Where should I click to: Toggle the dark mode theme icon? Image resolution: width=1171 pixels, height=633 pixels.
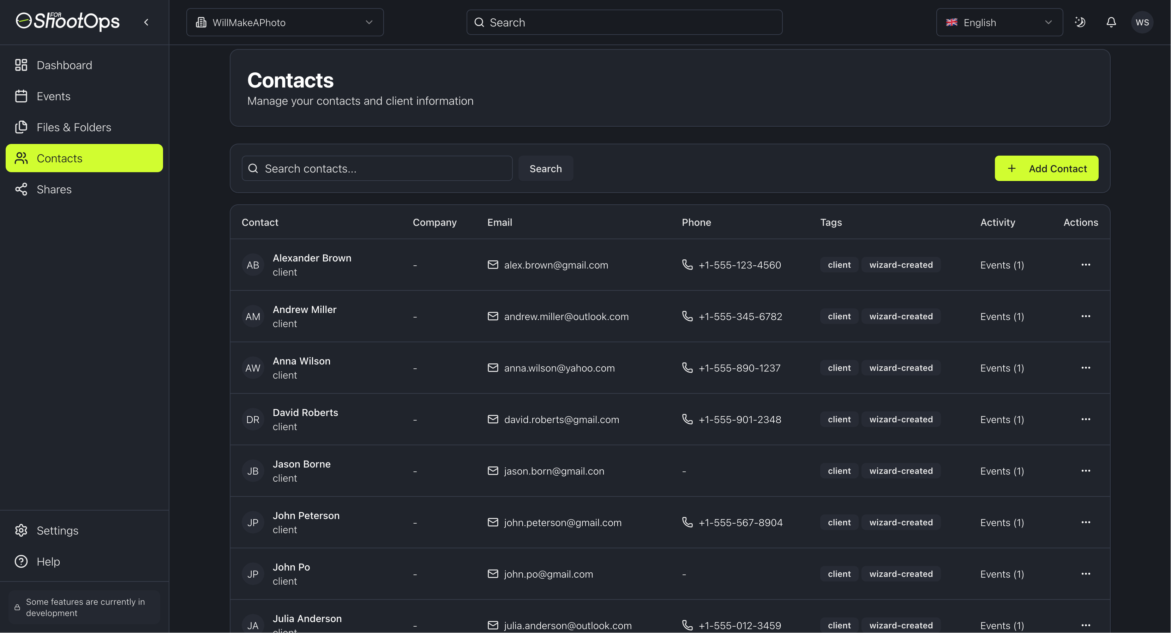point(1080,22)
